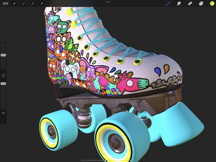Select the Smudge finger tool
Viewport: 216px width, 162px height.
tap(179, 3)
